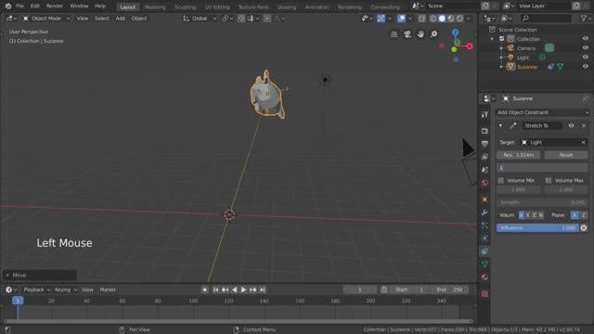Toggle perspective/orthographic grid view icon
Image resolution: width=594 pixels, height=334 pixels.
(394, 34)
